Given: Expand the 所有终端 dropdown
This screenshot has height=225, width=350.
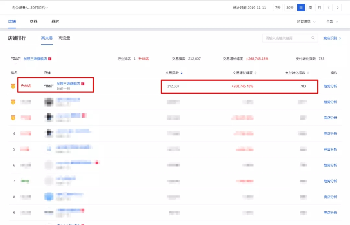Looking at the screenshot, I should tap(306, 22).
